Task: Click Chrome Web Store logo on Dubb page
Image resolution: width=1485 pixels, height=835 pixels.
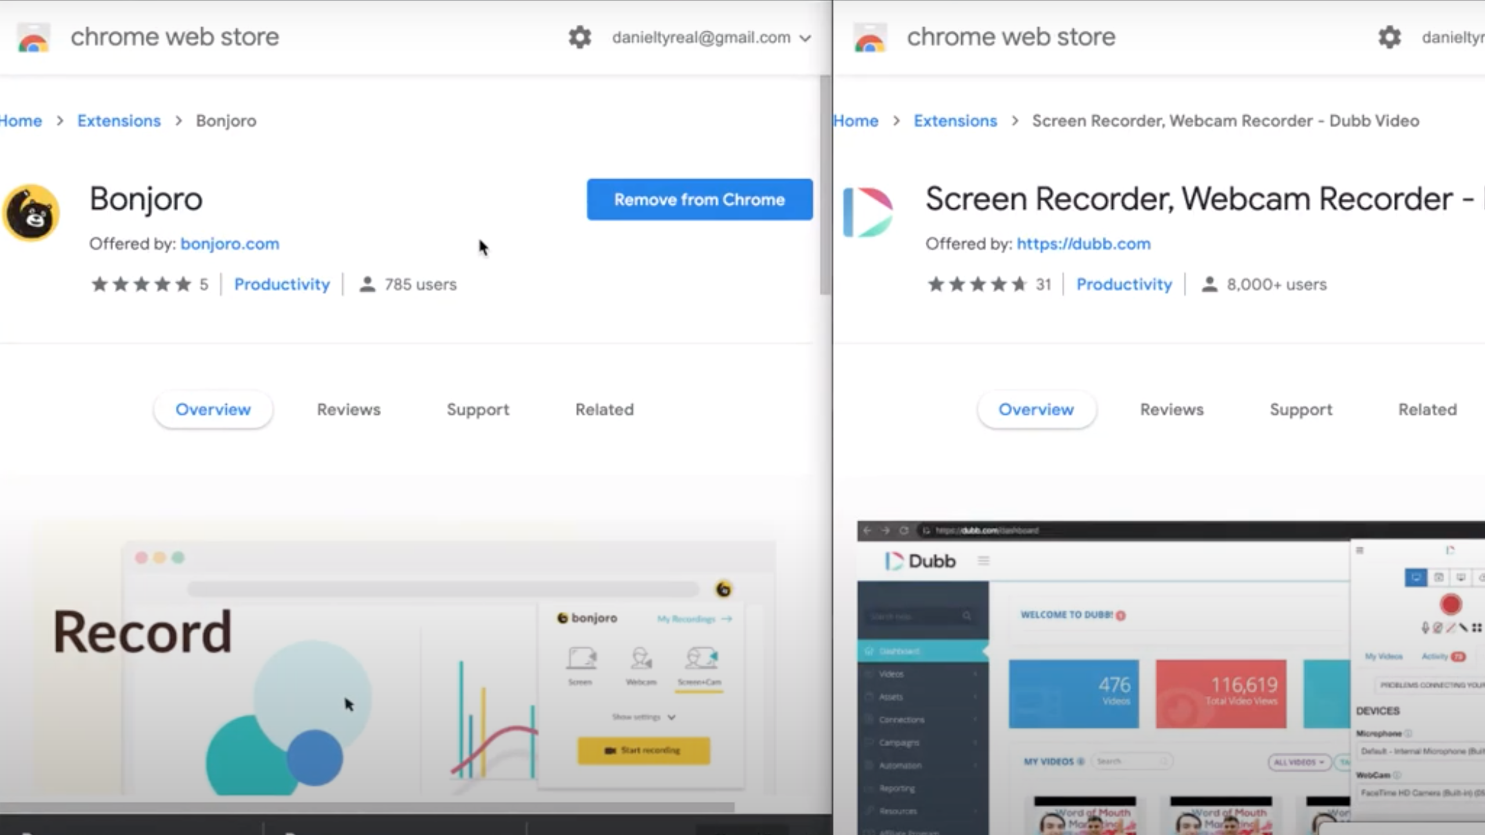Action: pyautogui.click(x=870, y=38)
